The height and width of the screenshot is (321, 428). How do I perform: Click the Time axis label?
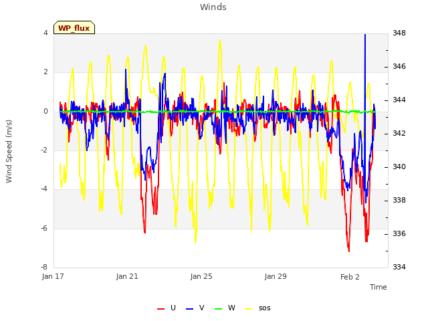(379, 287)
